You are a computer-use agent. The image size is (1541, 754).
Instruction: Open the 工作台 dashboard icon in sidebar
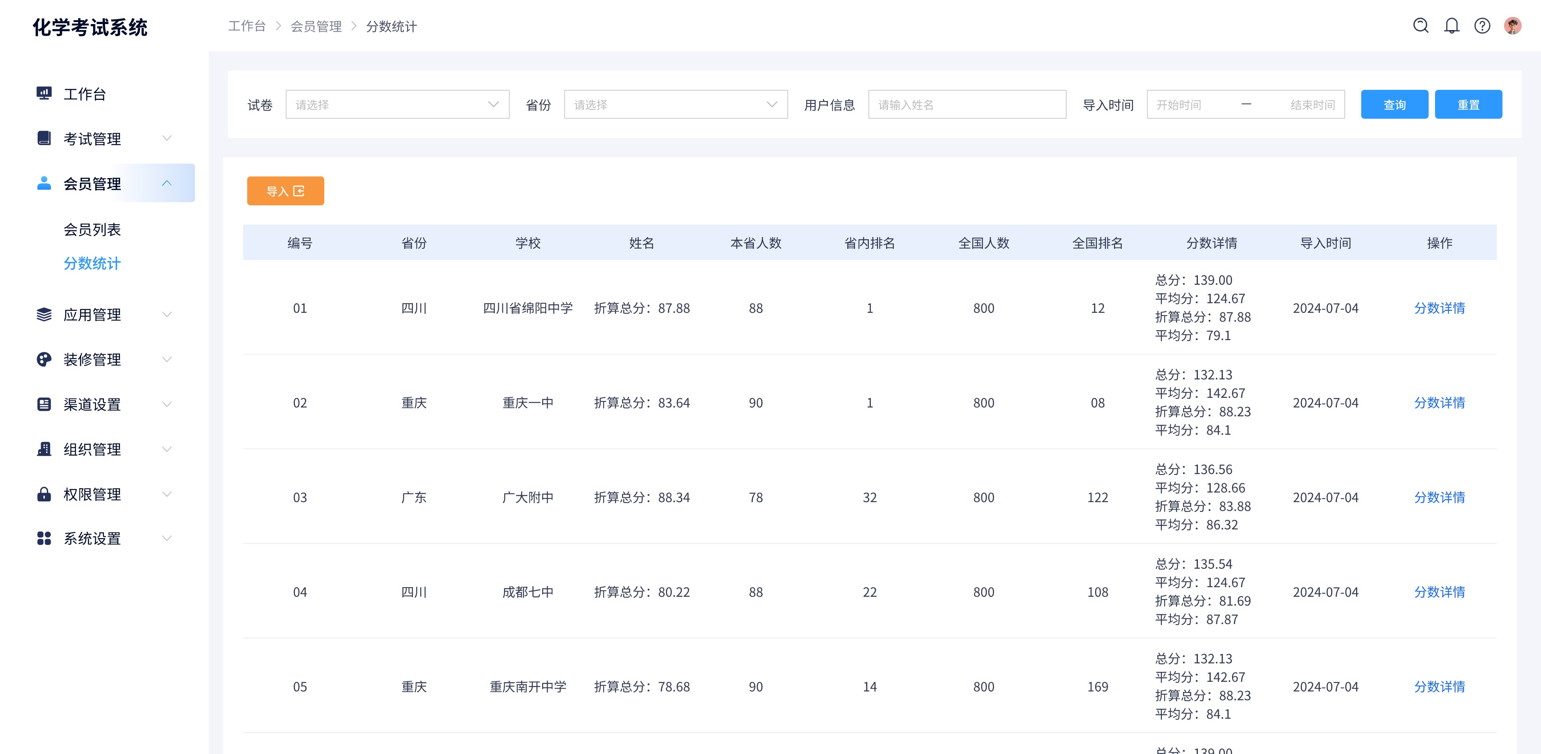pos(44,93)
